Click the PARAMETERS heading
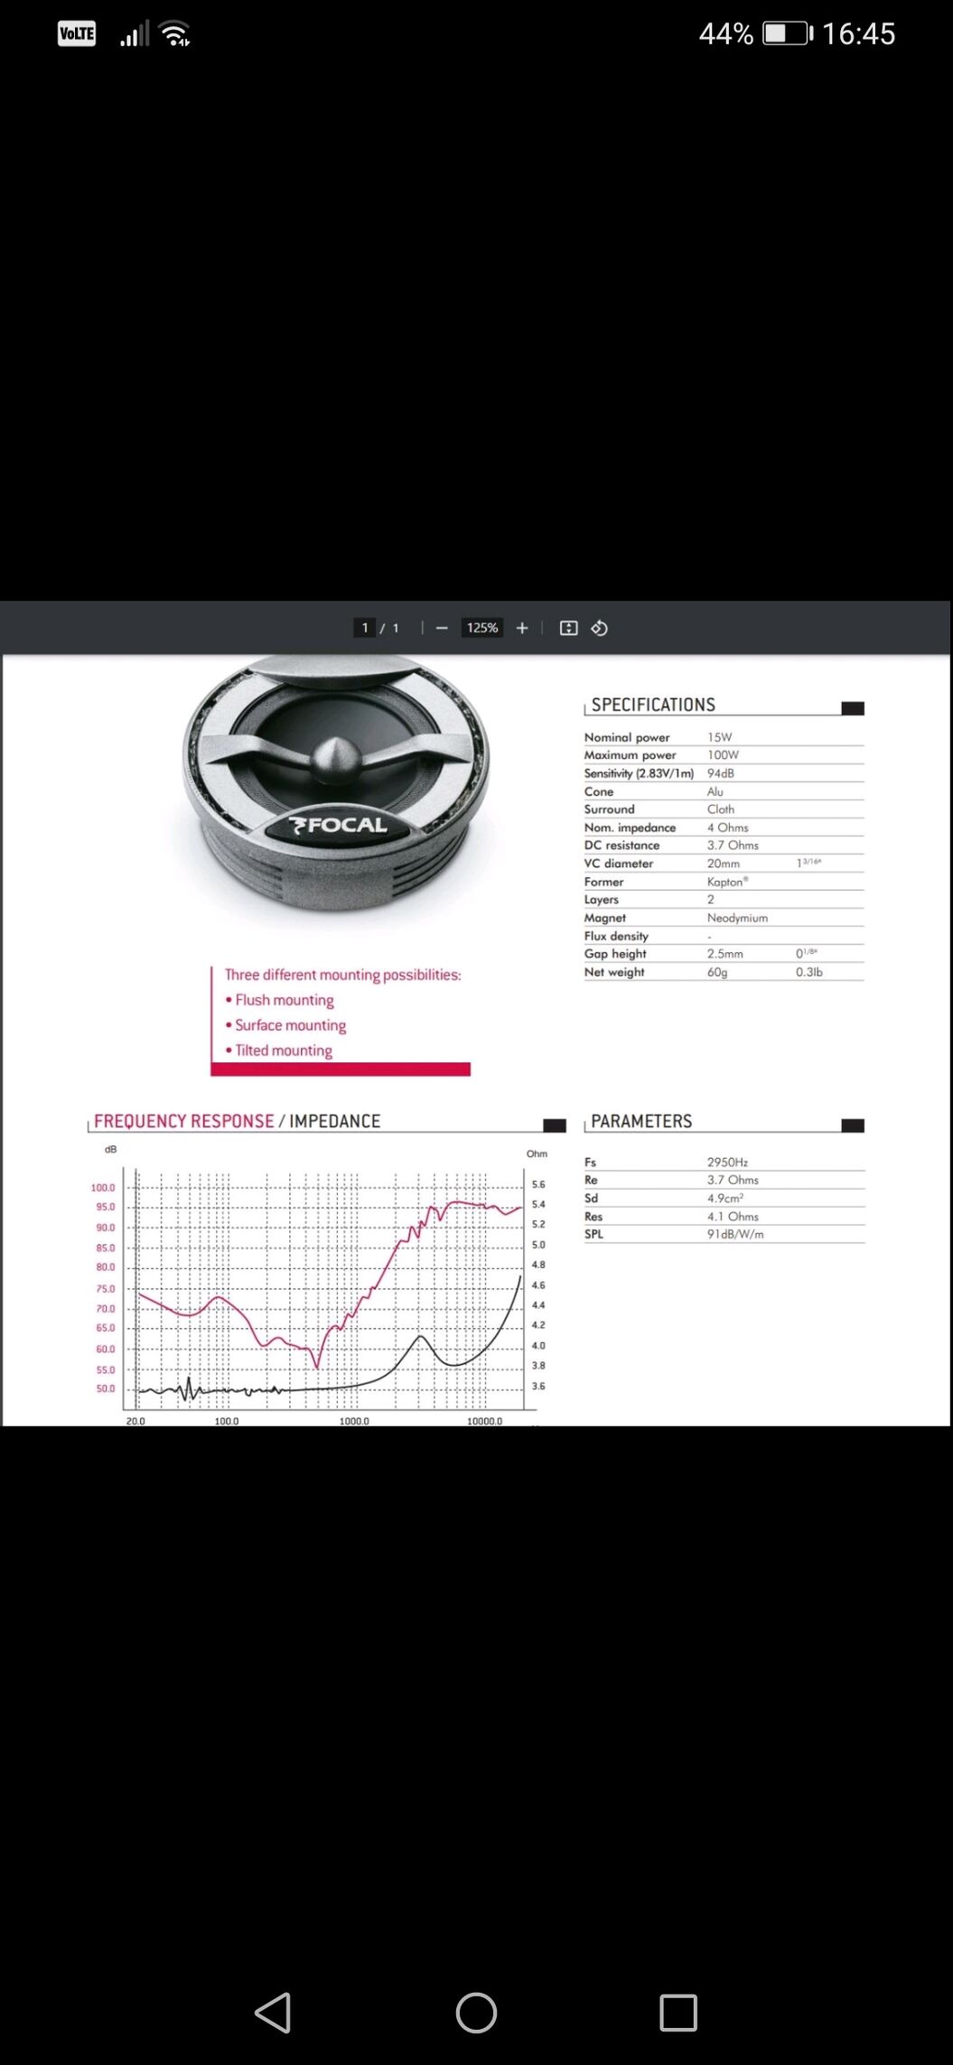Image resolution: width=953 pixels, height=2065 pixels. 641,1121
